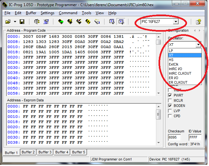Open the Edit menu
Screen dimensions: 209x166
(x=18, y=13)
